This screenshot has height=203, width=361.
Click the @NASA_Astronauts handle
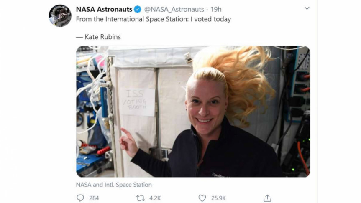(x=174, y=10)
